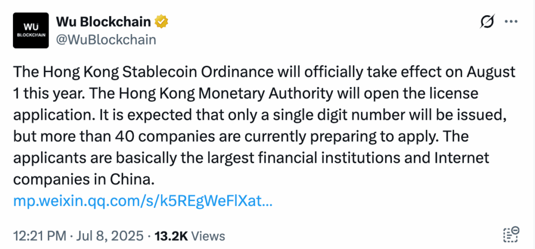The image size is (535, 249).
Task: Open the Grok explain-post icon
Action: tap(487, 22)
